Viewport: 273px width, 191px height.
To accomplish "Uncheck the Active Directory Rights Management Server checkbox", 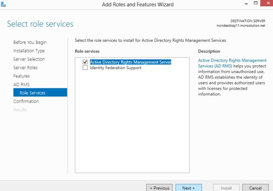I will coord(86,62).
